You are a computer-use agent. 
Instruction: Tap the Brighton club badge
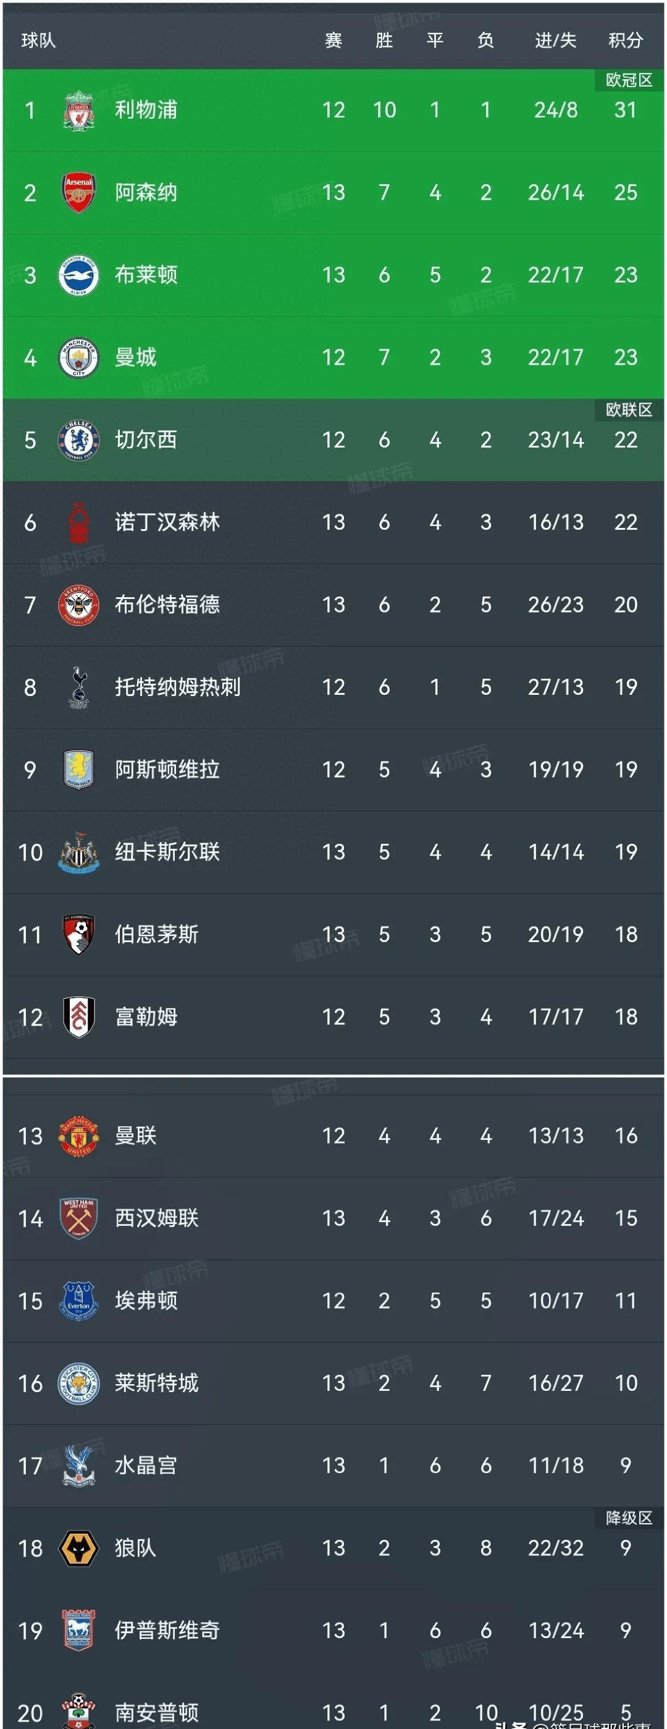[78, 275]
